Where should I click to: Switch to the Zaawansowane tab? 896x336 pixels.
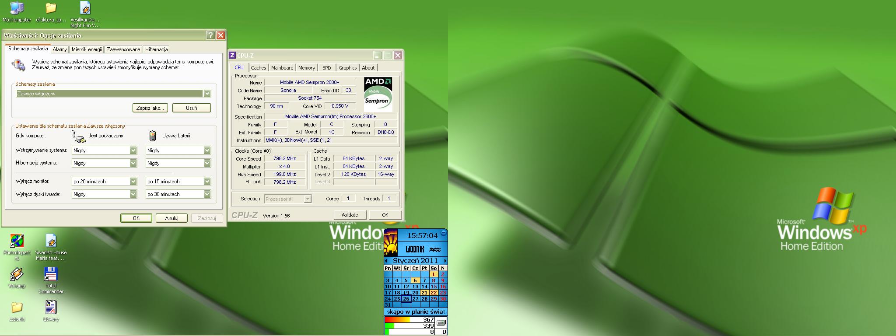click(x=123, y=49)
